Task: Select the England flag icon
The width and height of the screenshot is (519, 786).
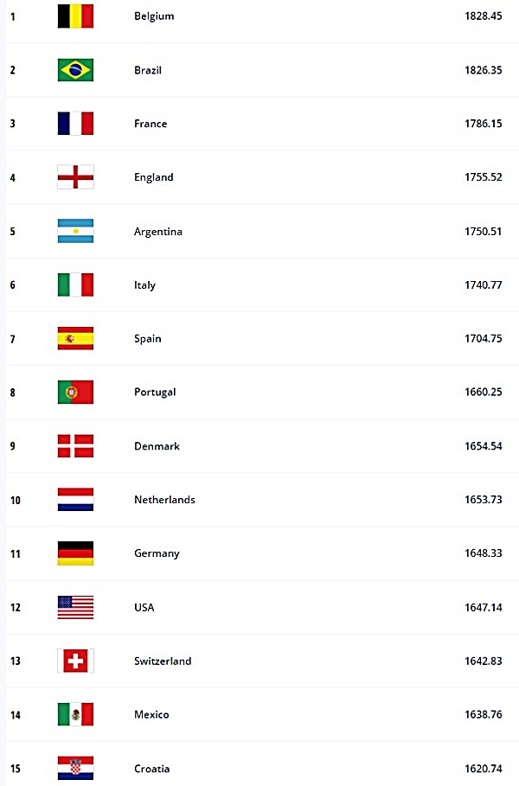Action: [x=75, y=177]
